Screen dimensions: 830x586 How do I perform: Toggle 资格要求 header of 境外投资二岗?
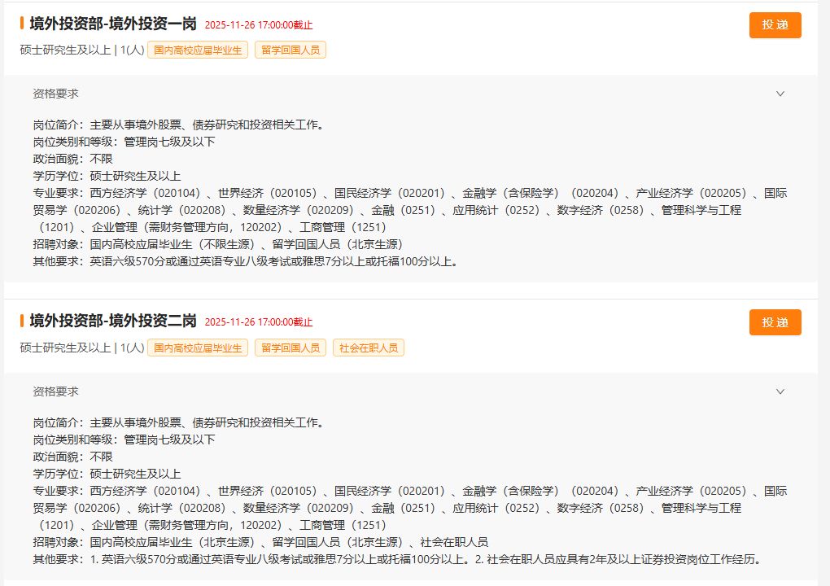coord(56,391)
